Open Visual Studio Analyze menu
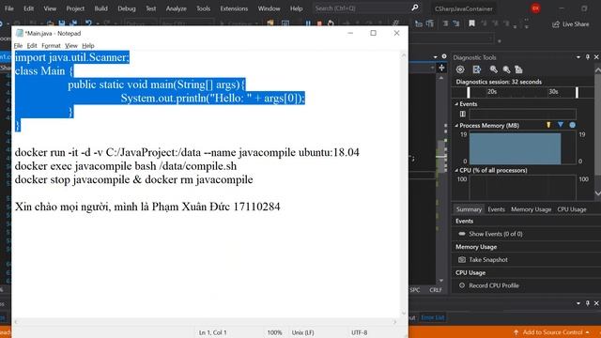Image resolution: width=601 pixels, height=338 pixels. [x=176, y=8]
